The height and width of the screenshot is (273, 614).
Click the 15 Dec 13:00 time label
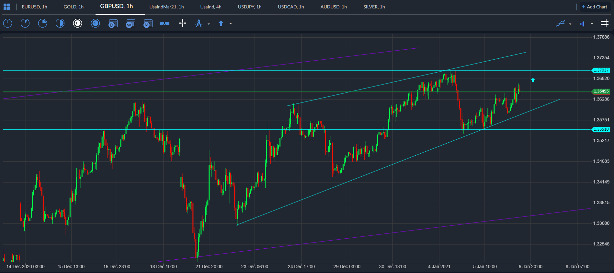click(x=71, y=267)
